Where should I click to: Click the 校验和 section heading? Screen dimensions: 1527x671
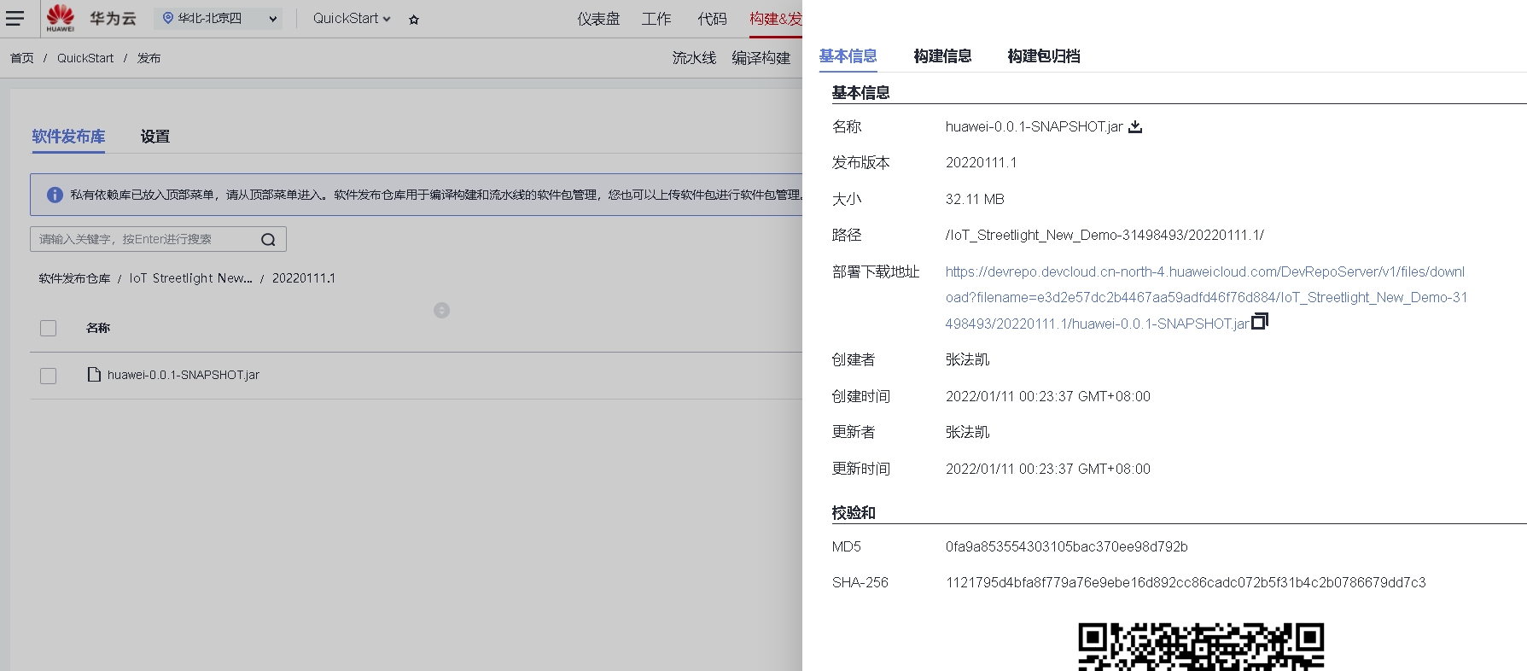click(854, 512)
